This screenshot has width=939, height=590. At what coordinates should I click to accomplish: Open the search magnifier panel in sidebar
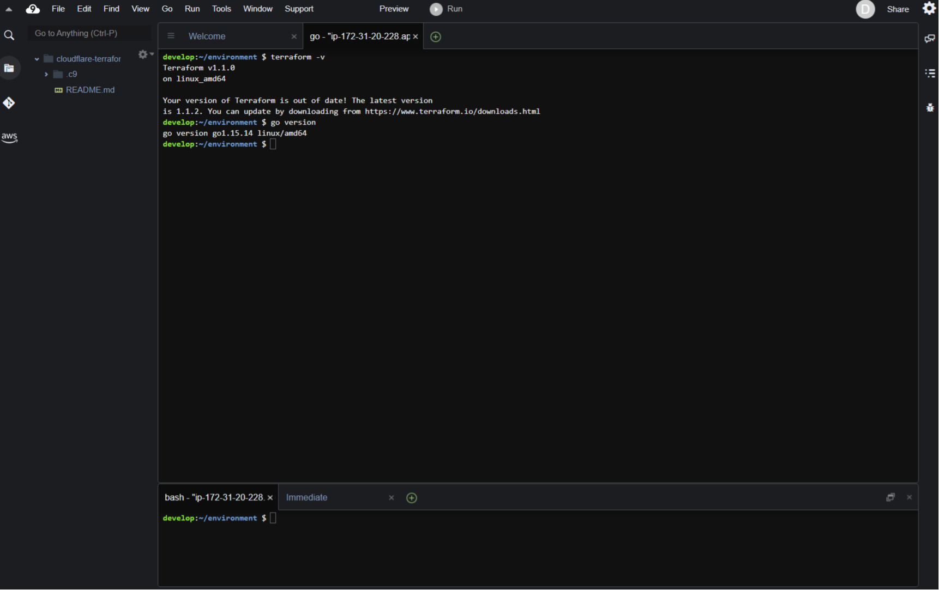9,35
